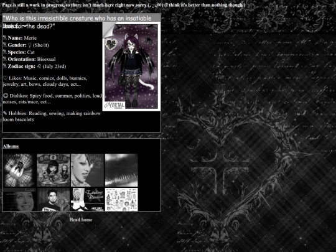
Task: Click the heart-shaped rose sticker on avatar
Action: tap(111, 44)
